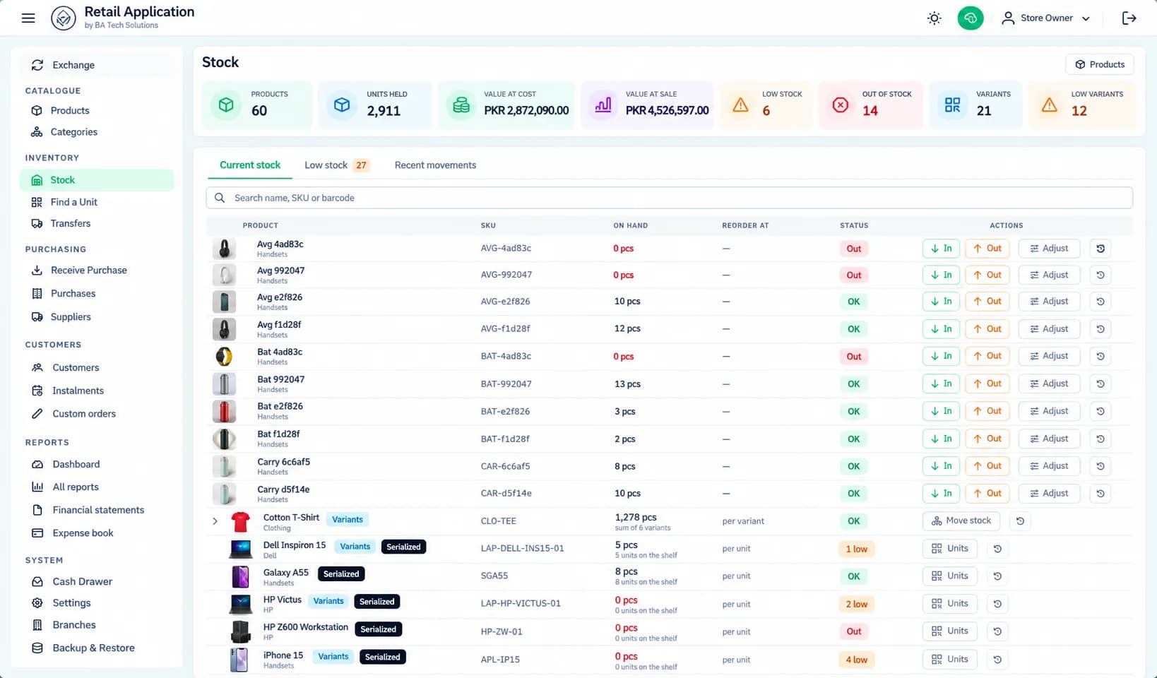Toggle the light/dark theme sun icon
Screen dimensions: 1157x678
(x=934, y=18)
